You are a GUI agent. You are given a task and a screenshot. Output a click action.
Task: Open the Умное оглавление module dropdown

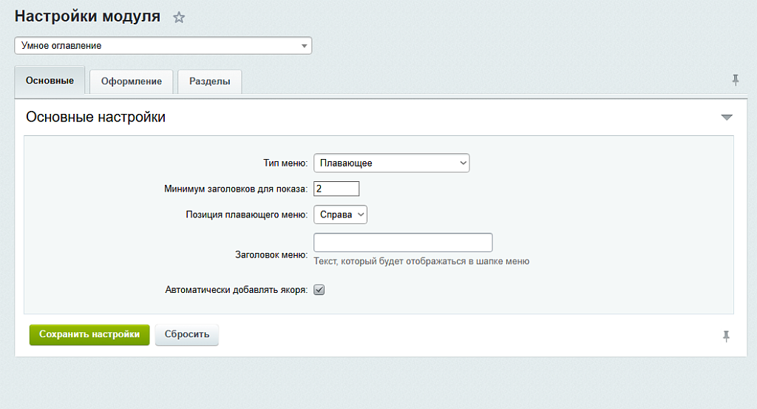point(163,46)
